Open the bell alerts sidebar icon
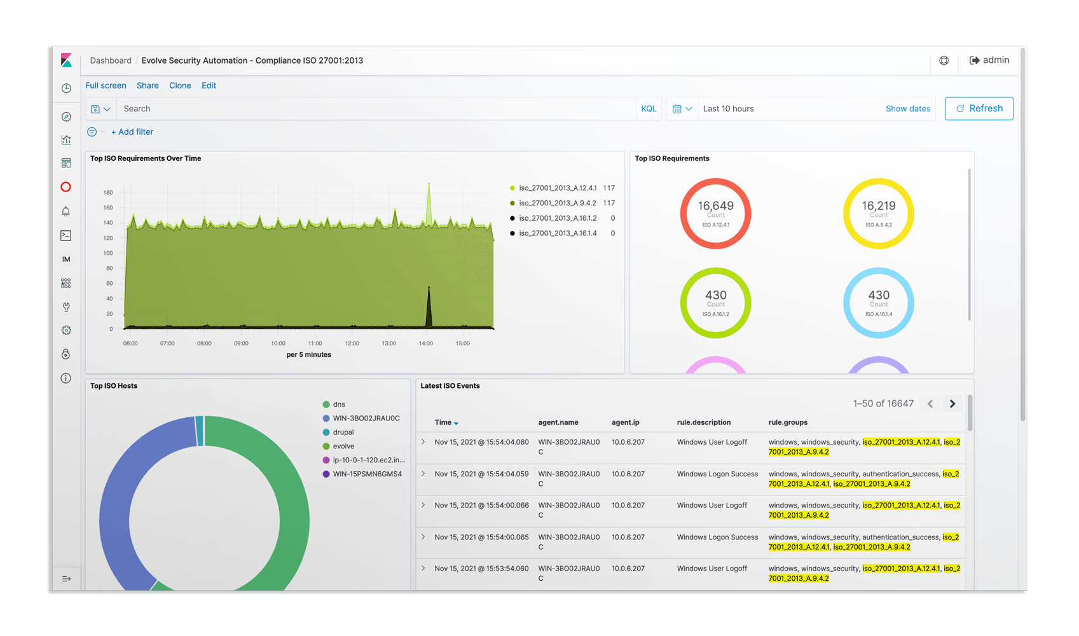Viewport: 1079px width, 636px height. click(66, 211)
